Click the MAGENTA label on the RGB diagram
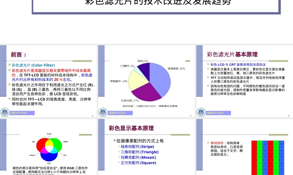 pyautogui.click(x=32, y=155)
